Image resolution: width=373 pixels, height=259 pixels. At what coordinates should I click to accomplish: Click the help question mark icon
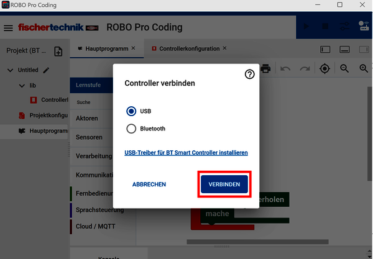tap(249, 74)
